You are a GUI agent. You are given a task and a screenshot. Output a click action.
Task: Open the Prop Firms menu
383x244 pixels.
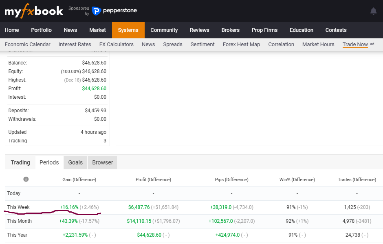click(x=264, y=30)
